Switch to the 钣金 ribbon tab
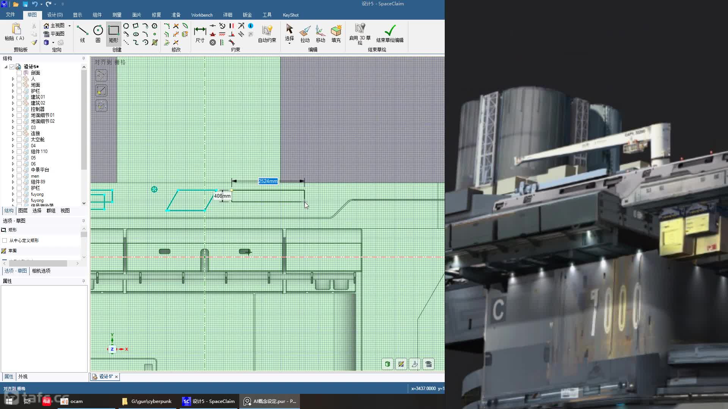 (247, 15)
